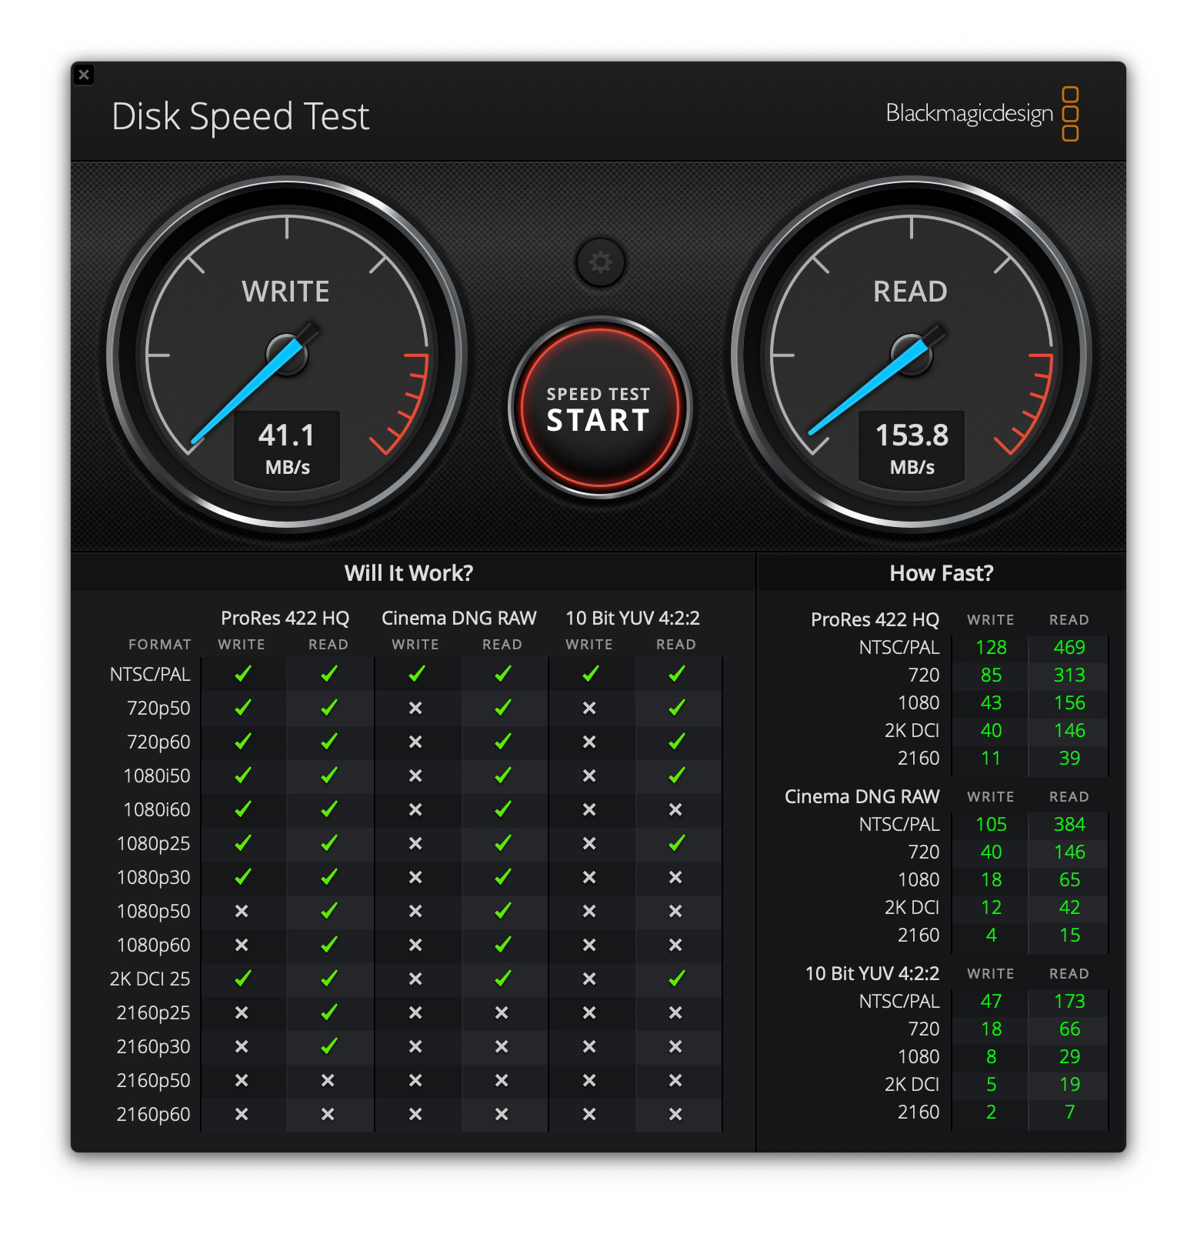
Task: Click 10 Bit YUV write checkmark for NTSC/PAL
Action: tap(590, 674)
